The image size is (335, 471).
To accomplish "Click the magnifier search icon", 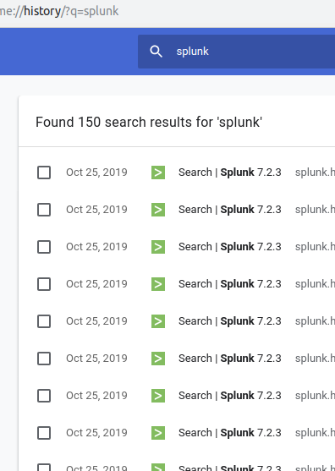I will (x=156, y=52).
